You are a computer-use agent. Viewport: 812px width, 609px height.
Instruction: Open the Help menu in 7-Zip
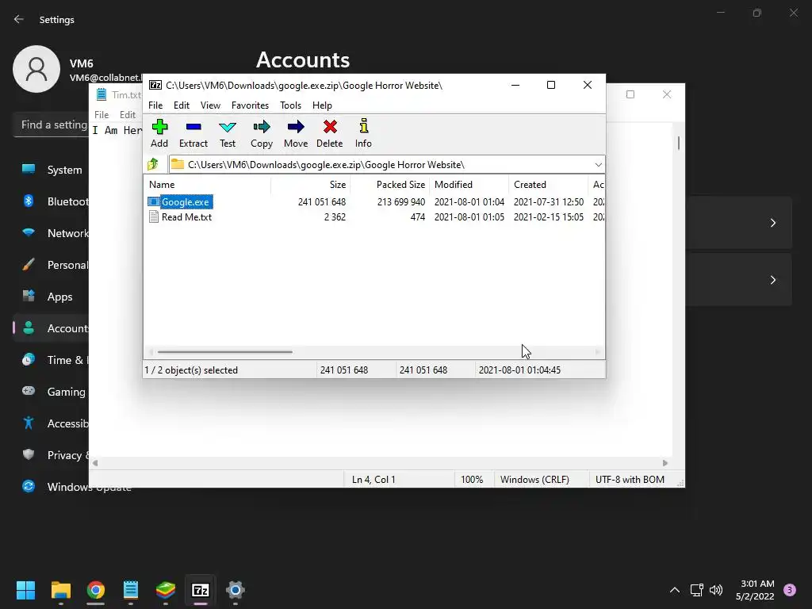[322, 105]
